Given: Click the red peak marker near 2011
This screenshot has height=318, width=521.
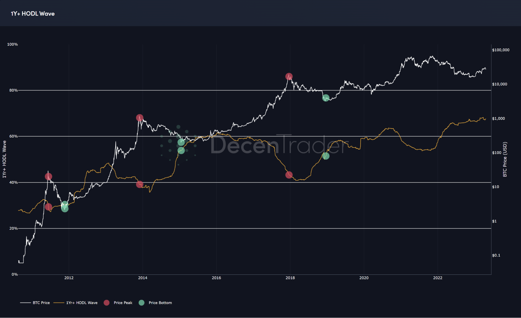Looking at the screenshot, I should point(48,177).
